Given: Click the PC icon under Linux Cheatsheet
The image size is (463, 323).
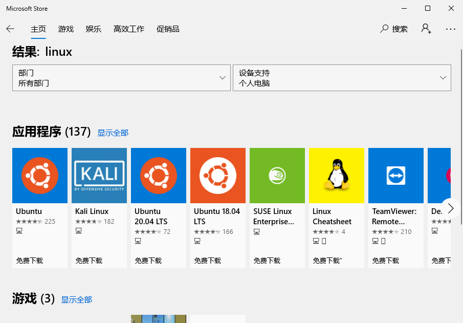Looking at the screenshot, I should pyautogui.click(x=316, y=241).
